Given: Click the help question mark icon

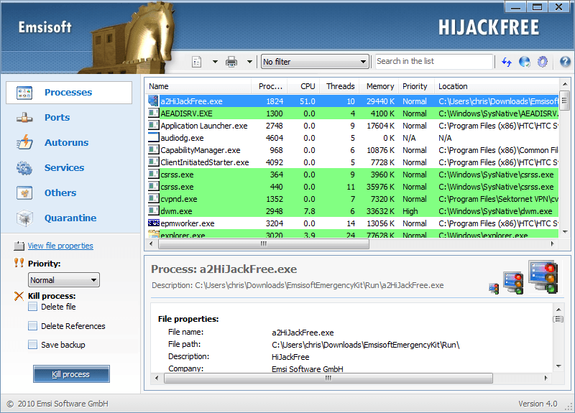Looking at the screenshot, I should (565, 62).
